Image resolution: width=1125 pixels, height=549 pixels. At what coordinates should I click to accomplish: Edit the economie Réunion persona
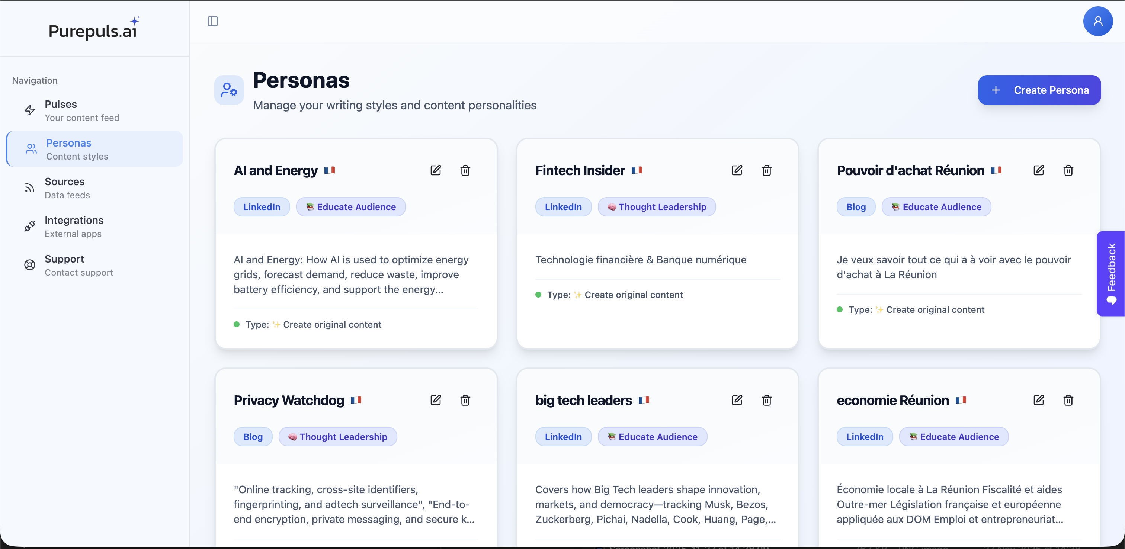click(1039, 400)
